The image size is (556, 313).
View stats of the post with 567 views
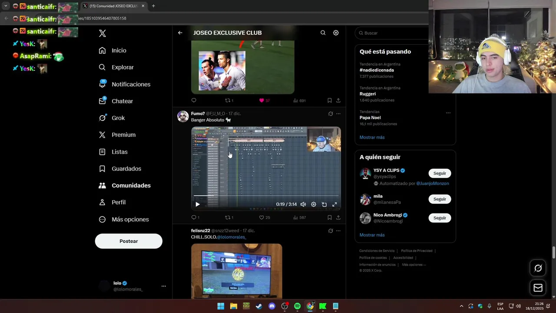[299, 217]
